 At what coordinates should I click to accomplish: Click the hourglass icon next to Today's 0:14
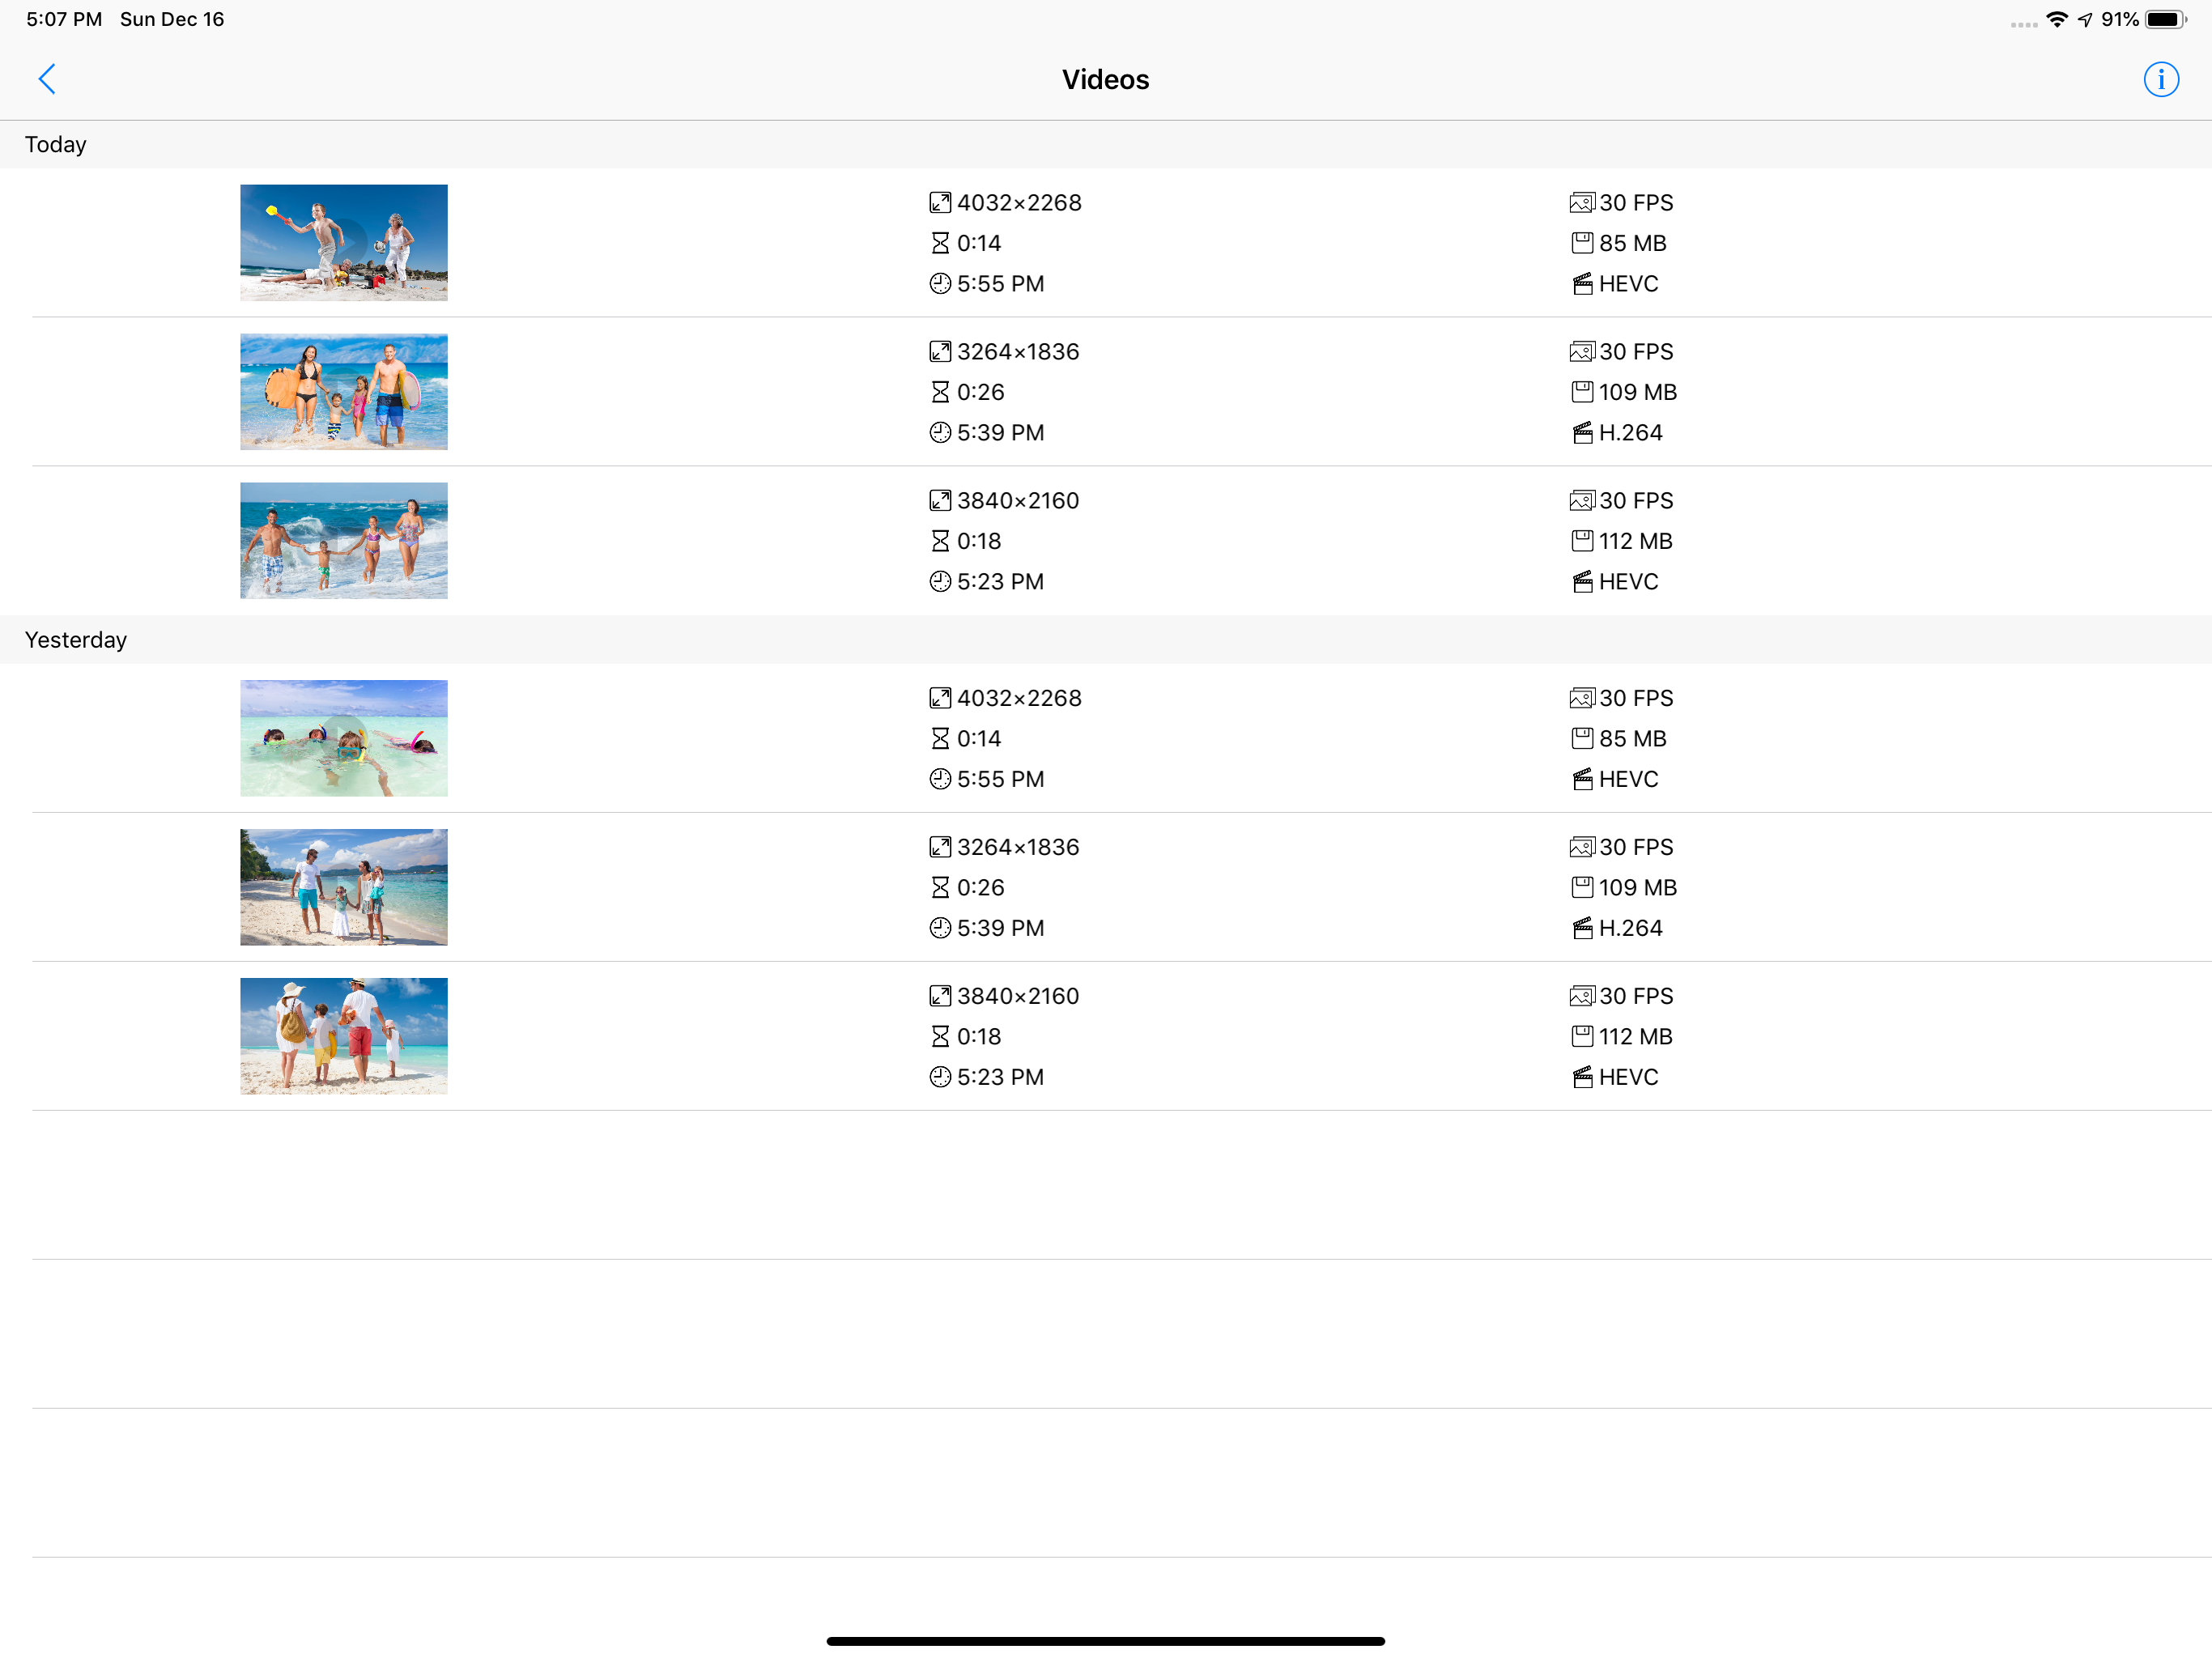(939, 243)
